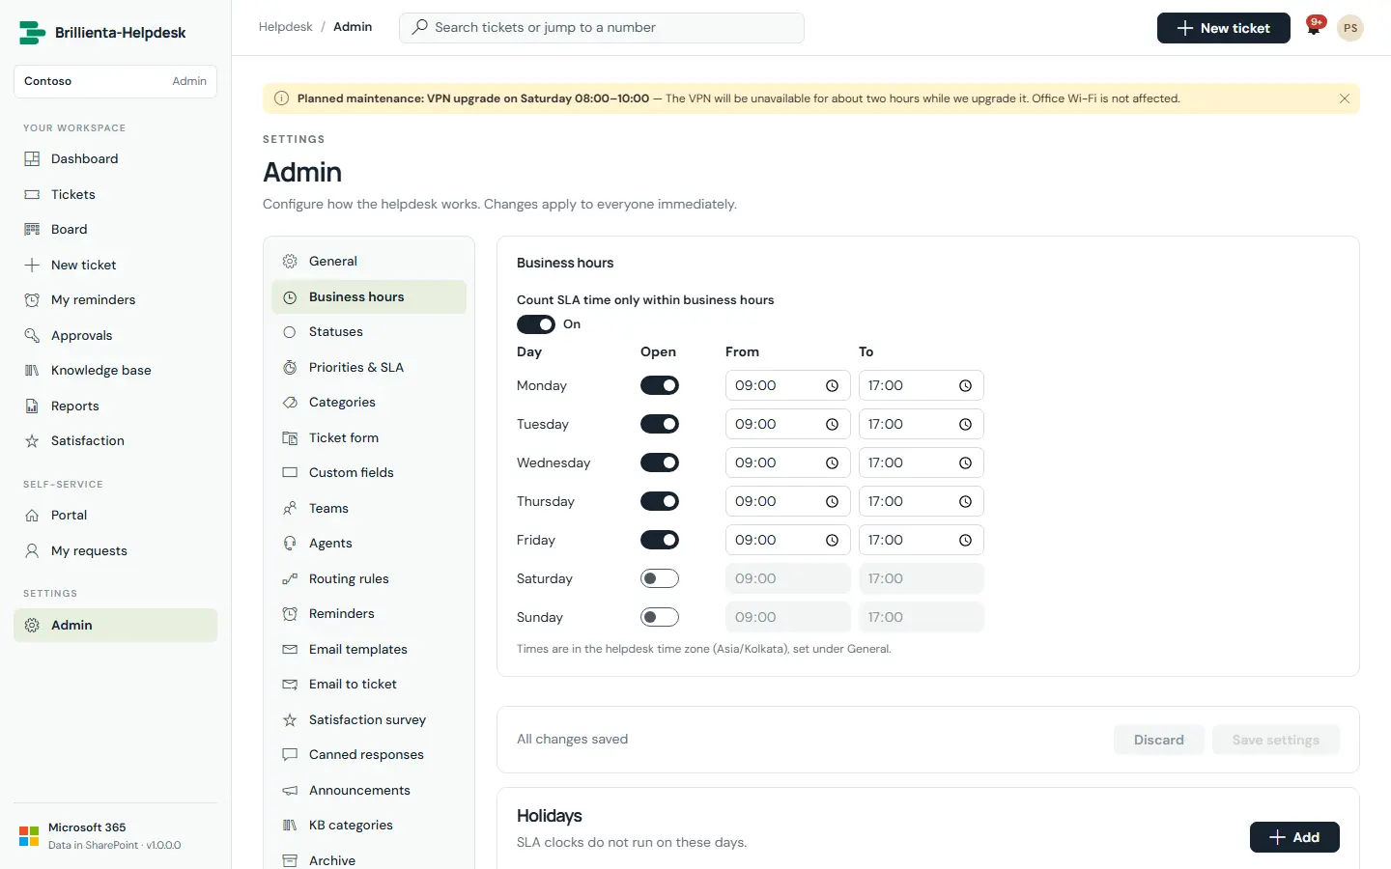Open Friday To time picker clock
1391x869 pixels.
click(x=965, y=540)
